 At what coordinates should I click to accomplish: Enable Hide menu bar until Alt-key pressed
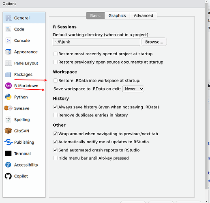(55, 158)
